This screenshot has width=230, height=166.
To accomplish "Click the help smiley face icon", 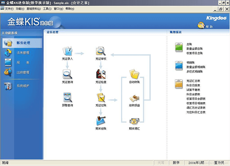I will coord(201,25).
